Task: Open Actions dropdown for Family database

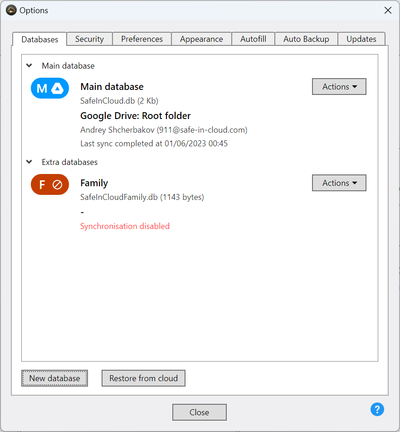Action: click(339, 183)
